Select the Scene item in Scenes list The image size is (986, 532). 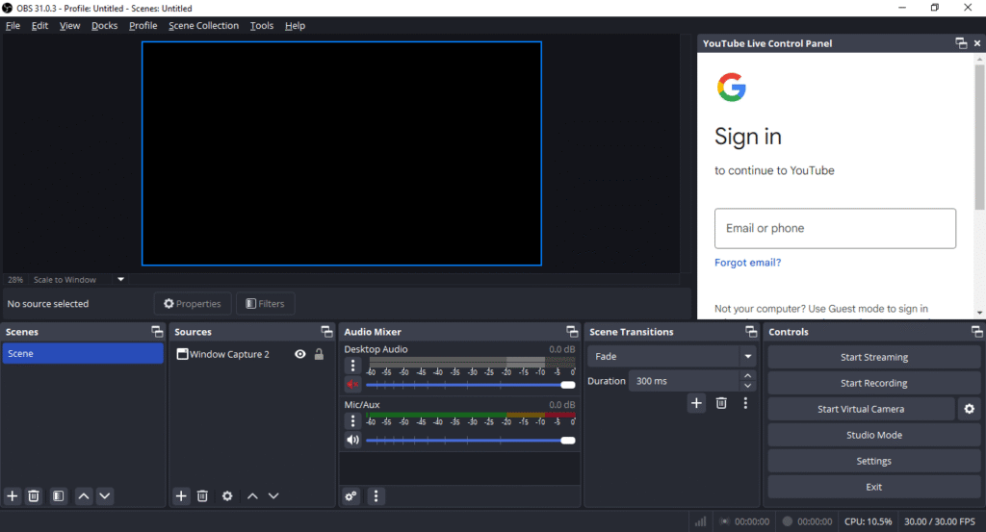[x=83, y=354]
